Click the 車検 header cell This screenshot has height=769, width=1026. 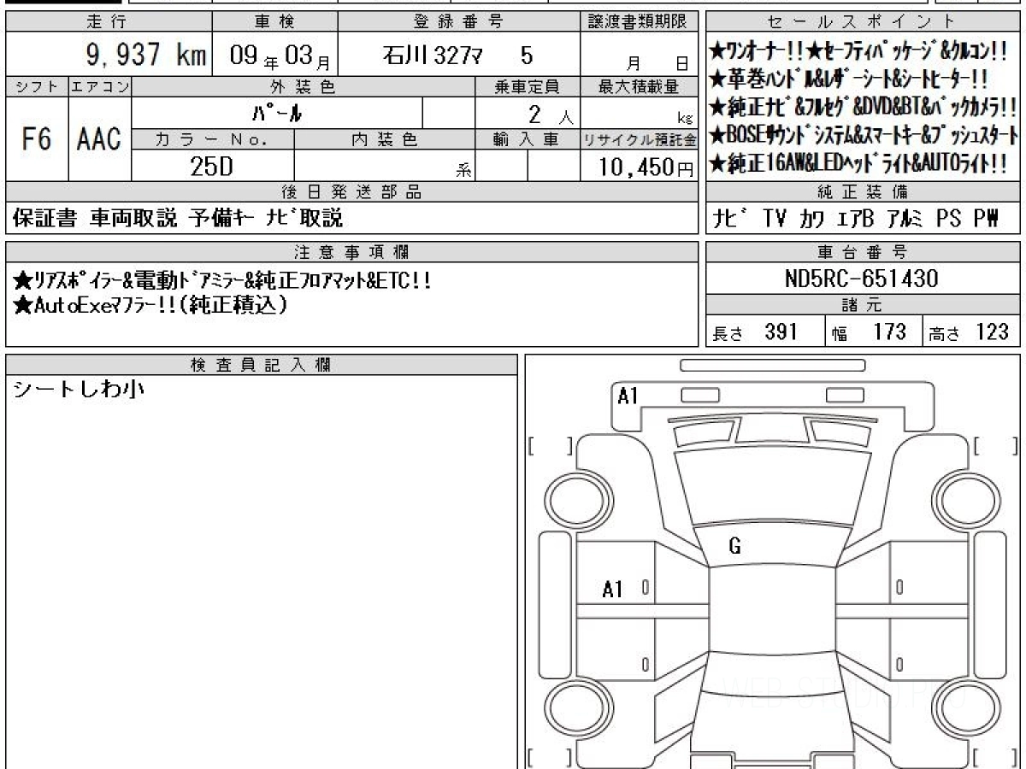coord(274,22)
